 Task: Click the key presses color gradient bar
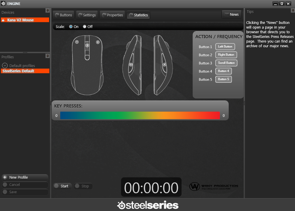(140, 115)
